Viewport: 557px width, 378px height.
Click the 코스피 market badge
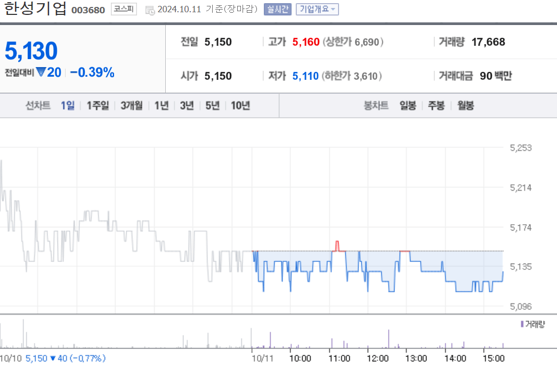(124, 9)
